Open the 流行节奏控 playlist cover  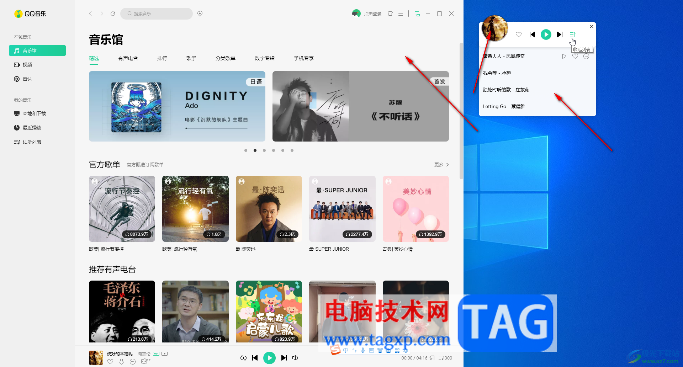pos(122,209)
